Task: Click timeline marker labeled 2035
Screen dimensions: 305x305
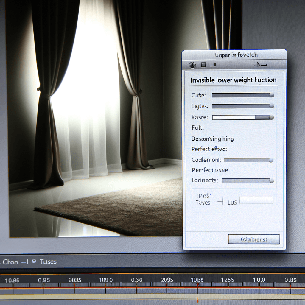Action: (167, 280)
